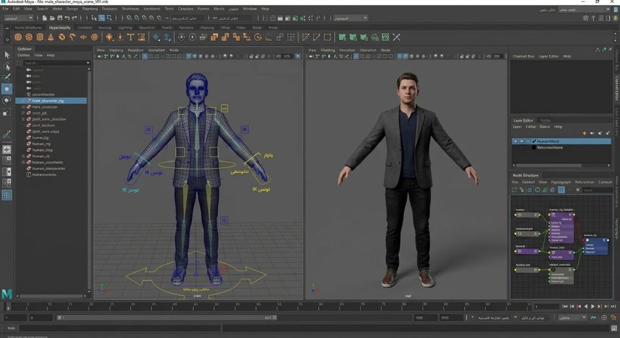The height and width of the screenshot is (338, 620).
Task: Expand the human_cit node in the Outliner
Action: point(23,157)
